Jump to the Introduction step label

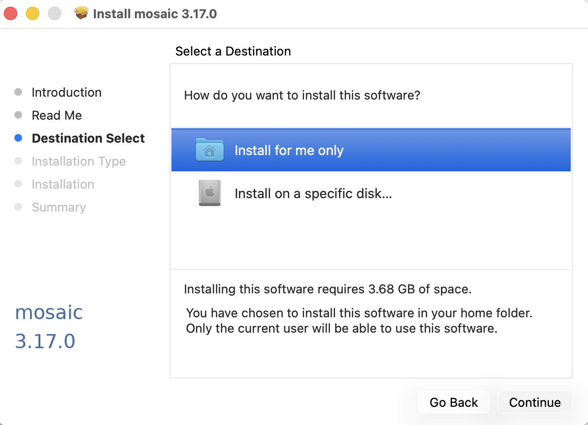click(x=67, y=92)
